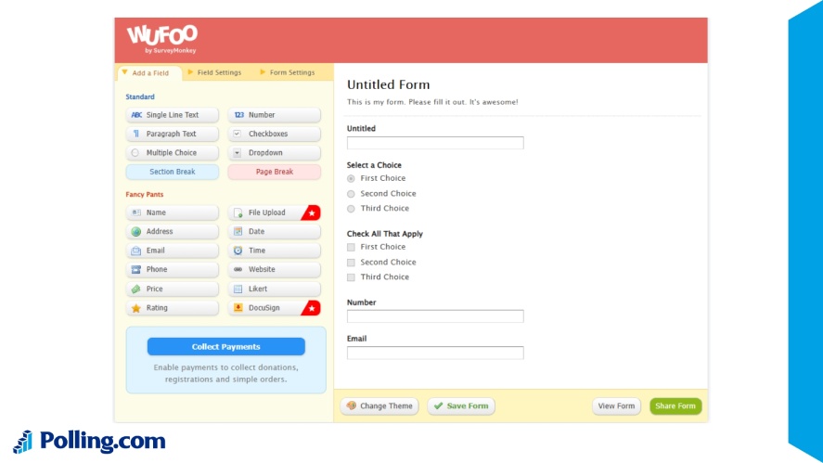The image size is (823, 463).
Task: Click the red star badge on File Upload
Action: pos(312,212)
